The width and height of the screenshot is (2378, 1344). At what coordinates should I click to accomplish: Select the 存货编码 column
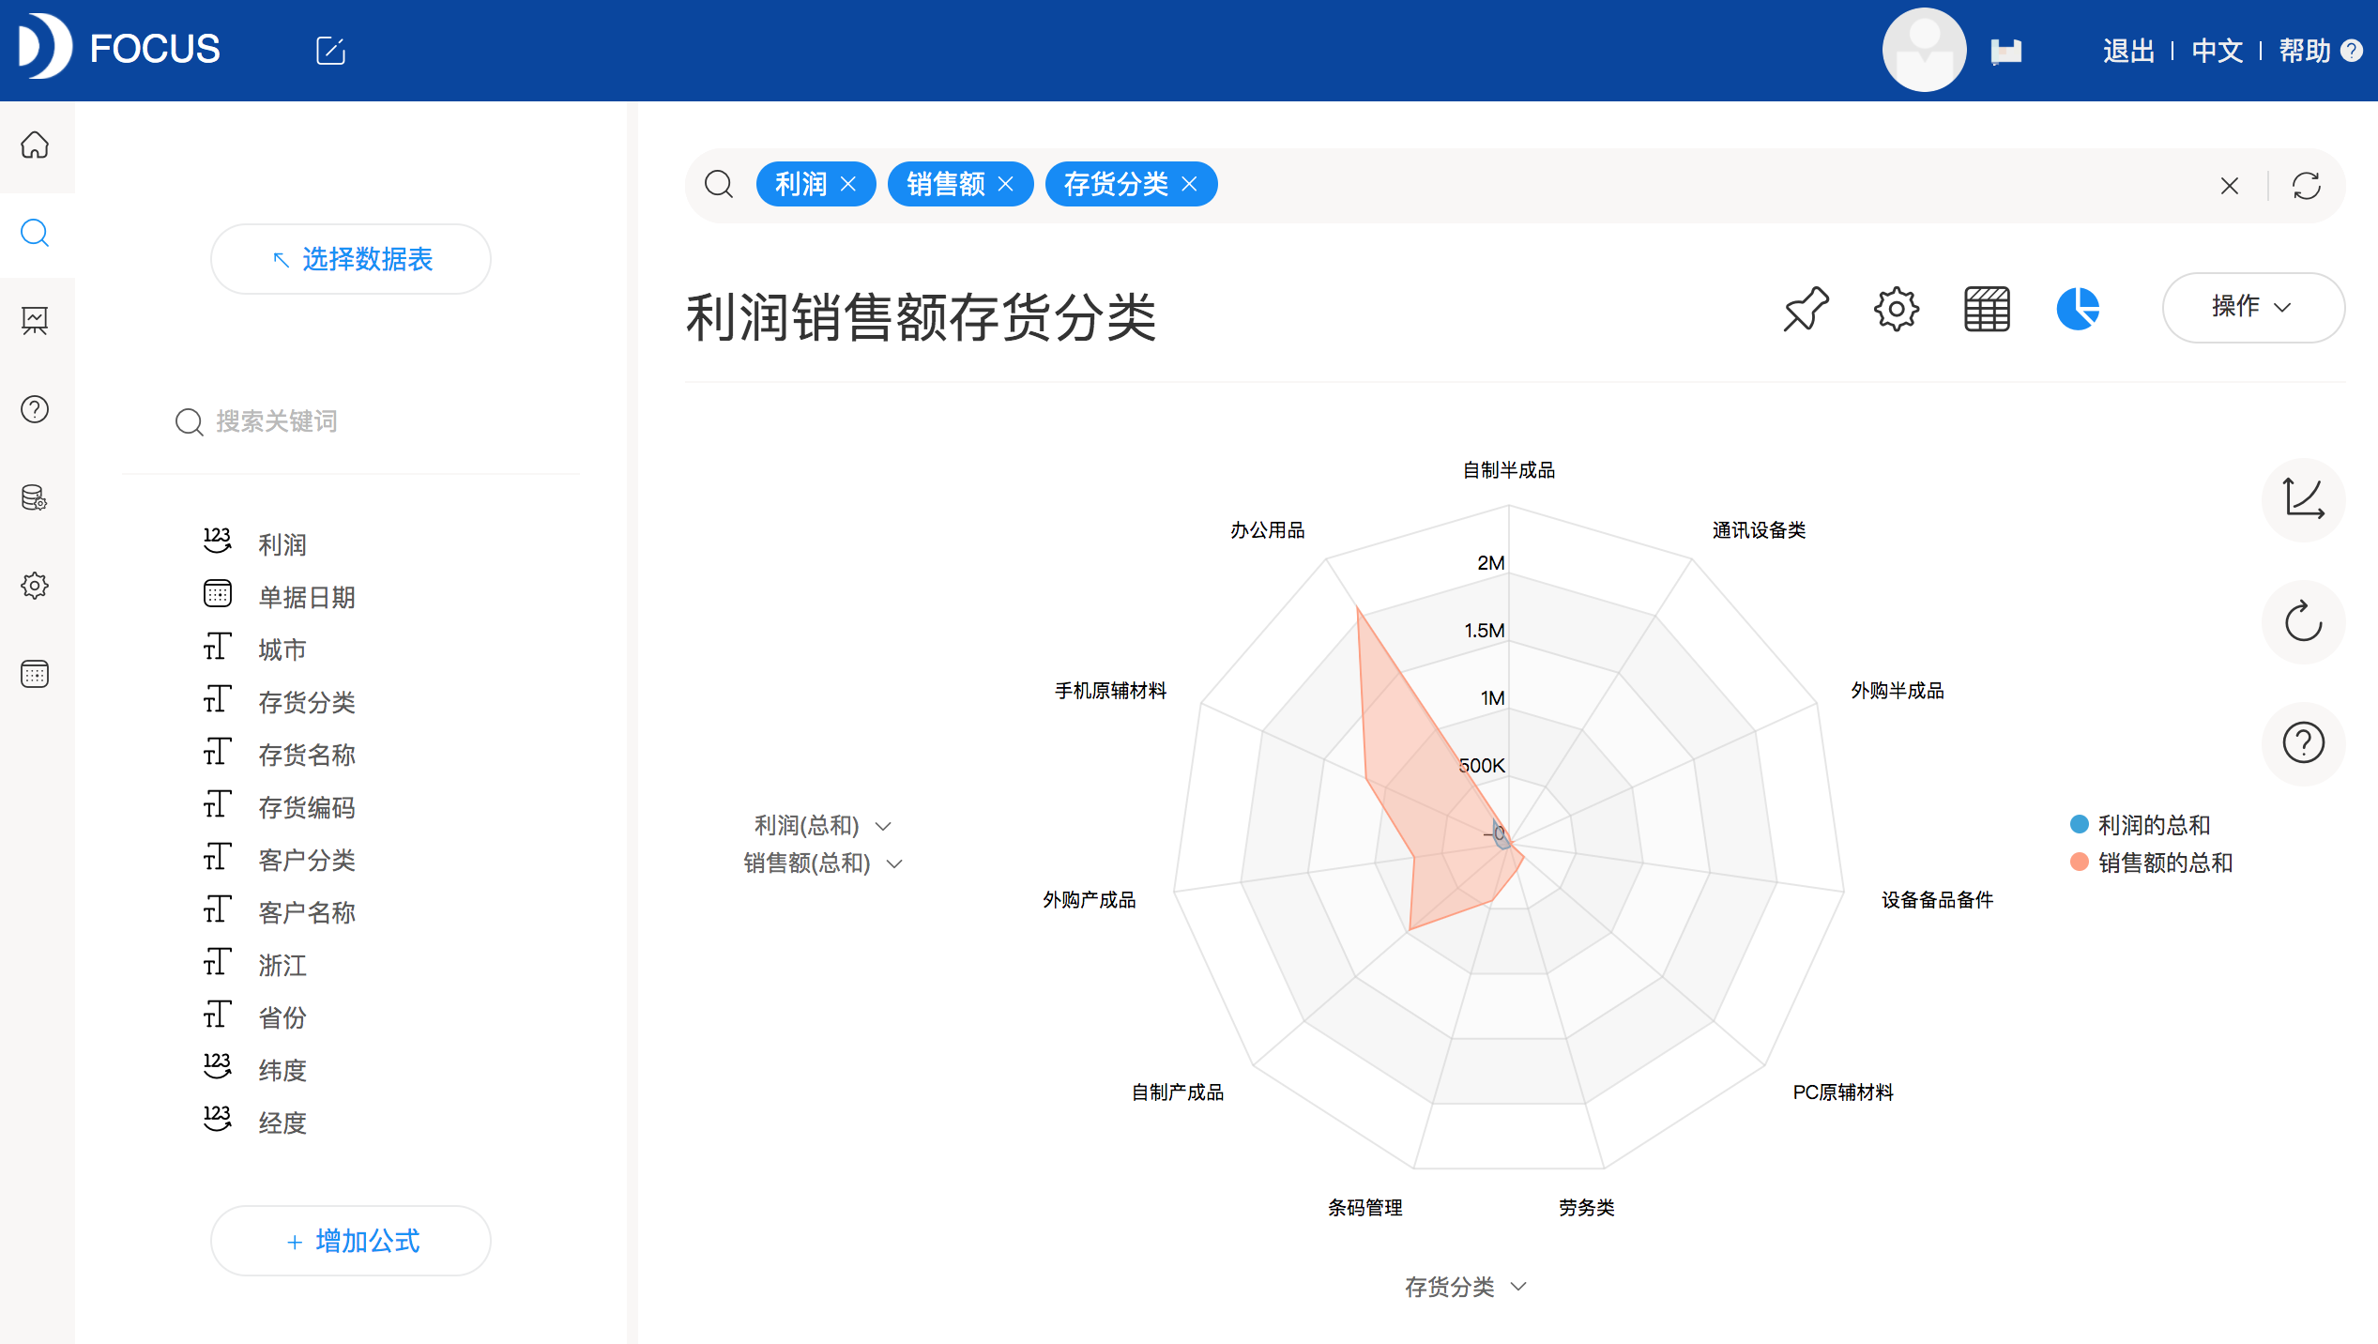pyautogui.click(x=307, y=807)
